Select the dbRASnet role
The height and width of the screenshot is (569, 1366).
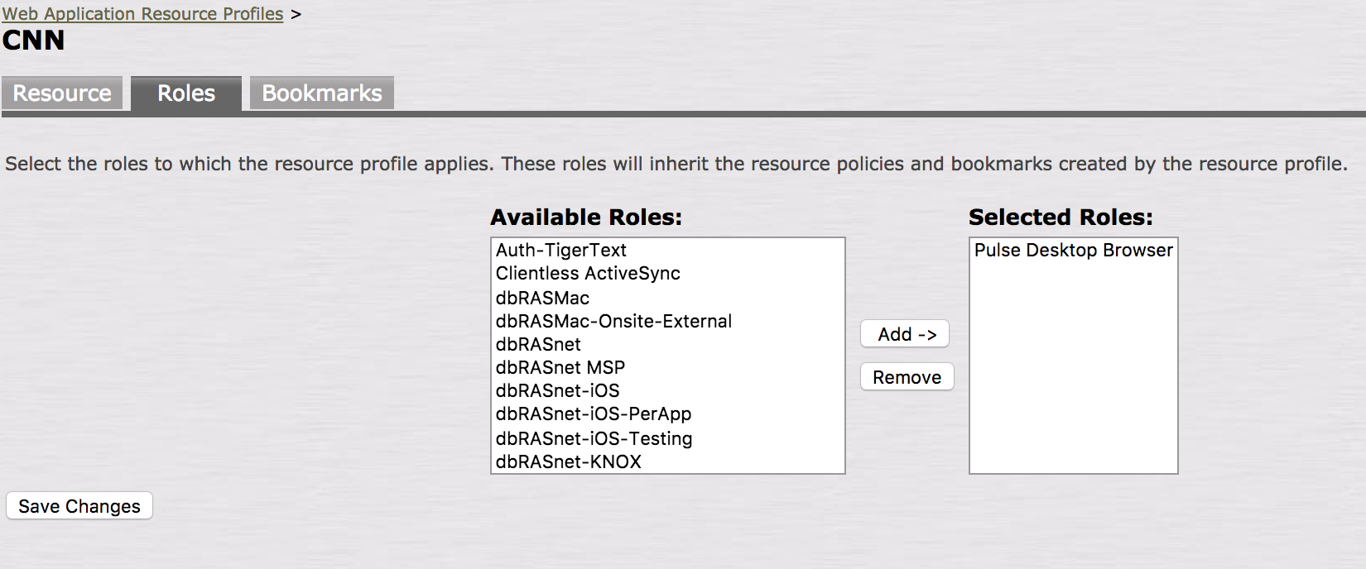pos(538,344)
